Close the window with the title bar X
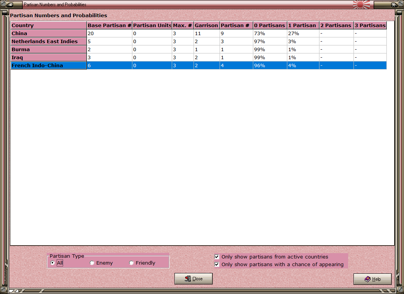Image resolution: width=404 pixels, height=294 pixels. click(394, 5)
